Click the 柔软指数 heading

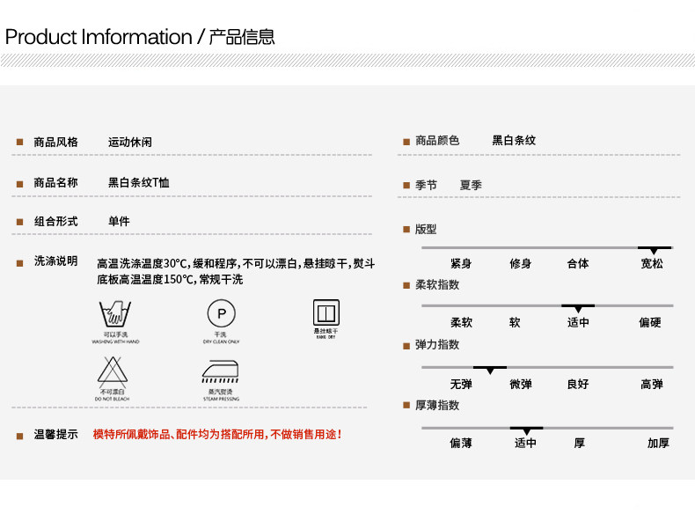(x=437, y=284)
